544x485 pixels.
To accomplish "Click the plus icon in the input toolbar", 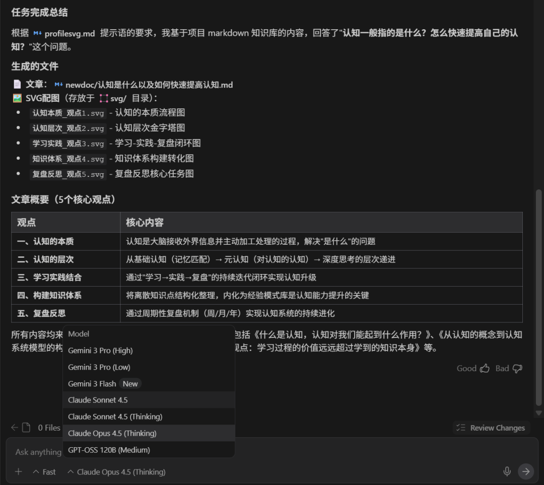I will coord(18,471).
